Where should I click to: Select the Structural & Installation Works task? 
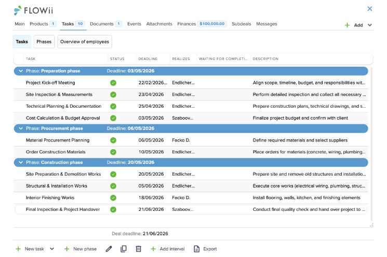[191, 186]
